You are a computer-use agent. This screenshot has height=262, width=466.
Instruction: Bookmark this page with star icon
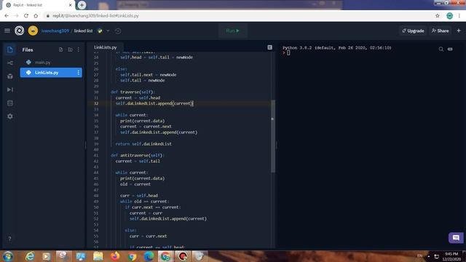(438, 16)
